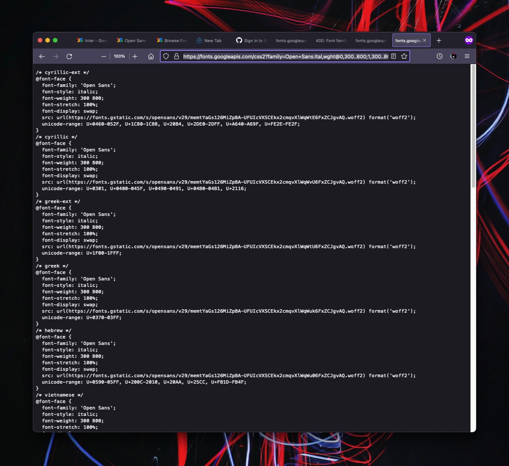Click the page reload icon

click(x=69, y=56)
